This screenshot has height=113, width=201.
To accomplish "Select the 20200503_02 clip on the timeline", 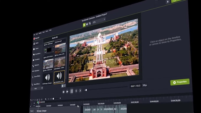I will (110, 109).
